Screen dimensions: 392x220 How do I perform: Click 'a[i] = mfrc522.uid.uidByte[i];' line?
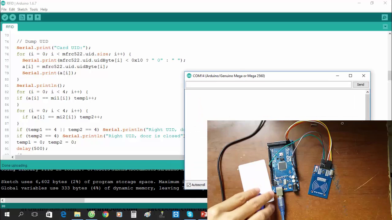coord(65,67)
